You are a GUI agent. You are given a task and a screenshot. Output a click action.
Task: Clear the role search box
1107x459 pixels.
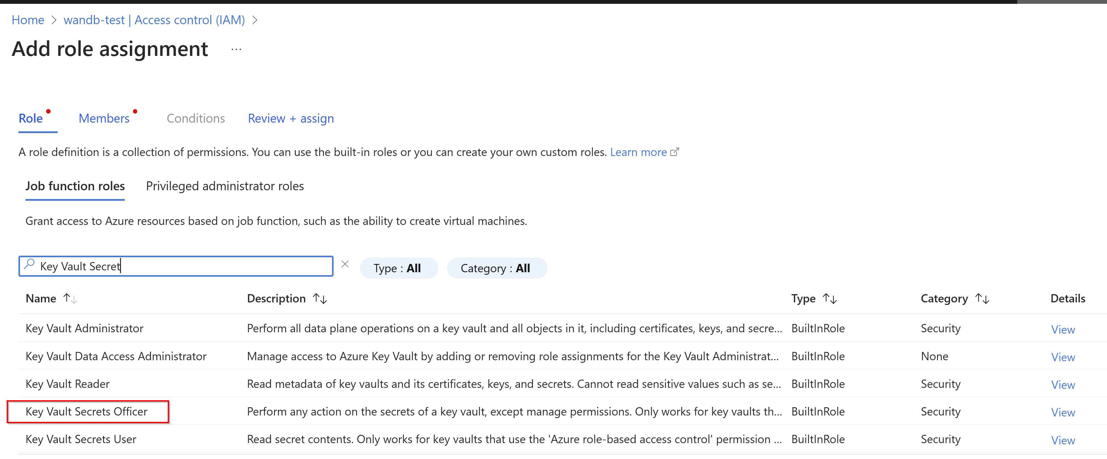345,264
